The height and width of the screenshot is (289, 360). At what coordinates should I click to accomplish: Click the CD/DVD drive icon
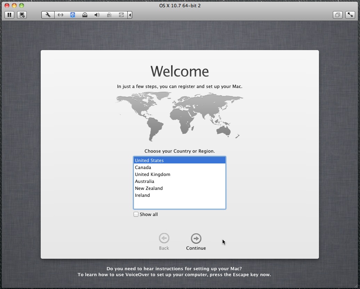(x=85, y=15)
